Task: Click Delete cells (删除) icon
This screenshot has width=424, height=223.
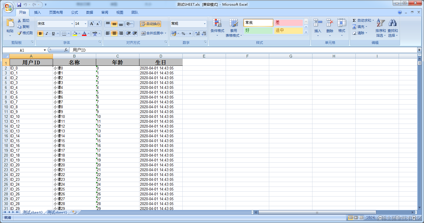Action: point(330,23)
